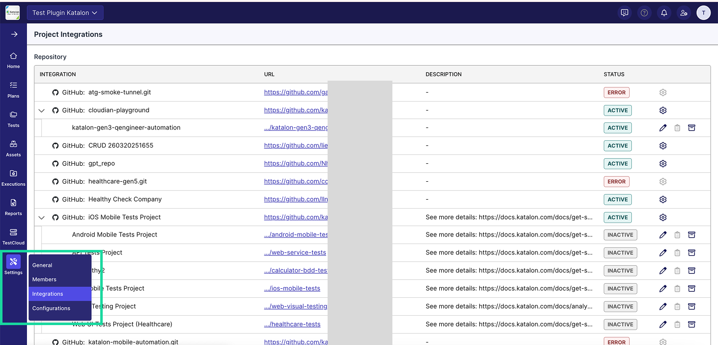Click the ACTIVE status of Healthy Check Company
Viewport: 718px width, 345px height.
coord(618,200)
